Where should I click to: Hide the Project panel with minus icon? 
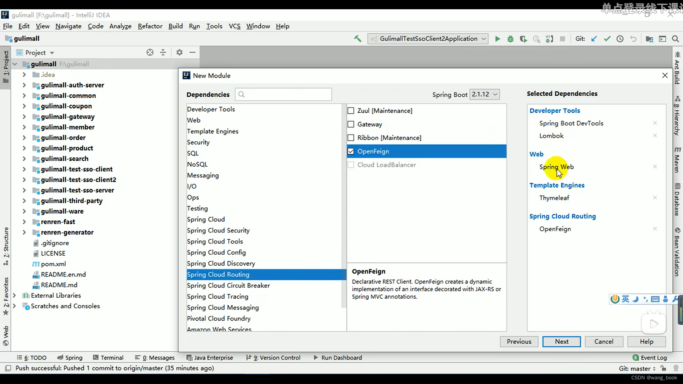192,52
